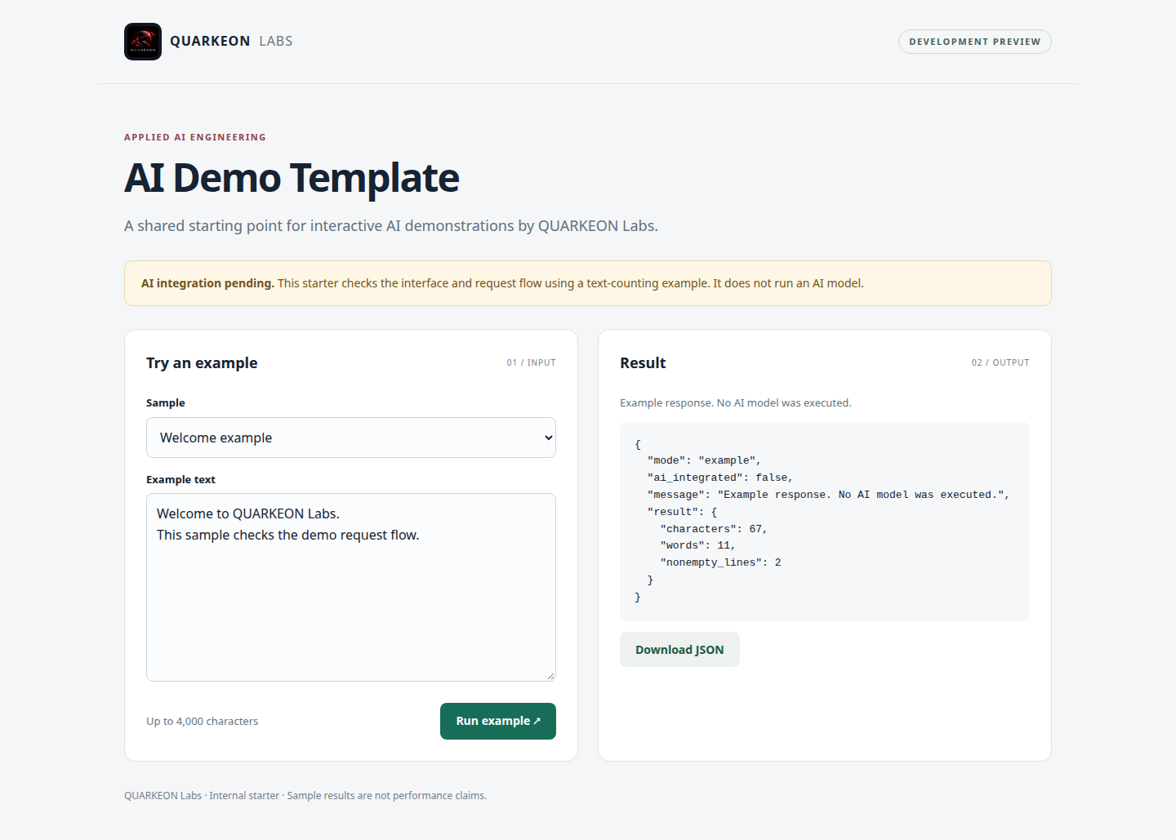Click the QUARKEON LABS brand name
Image resolution: width=1176 pixels, height=840 pixels.
point(231,41)
